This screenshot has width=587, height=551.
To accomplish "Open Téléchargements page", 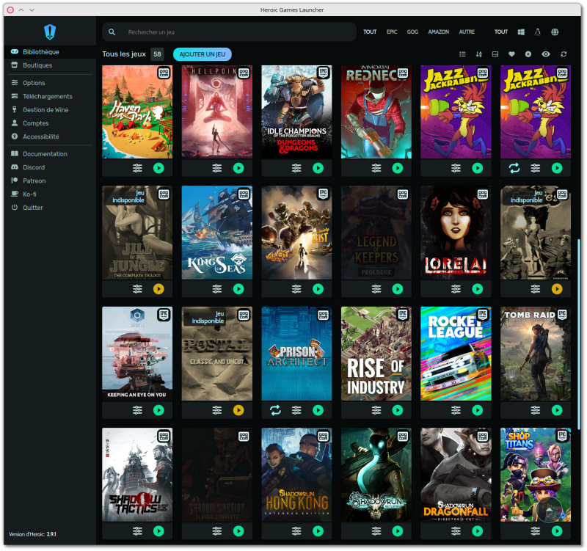I will 50,97.
